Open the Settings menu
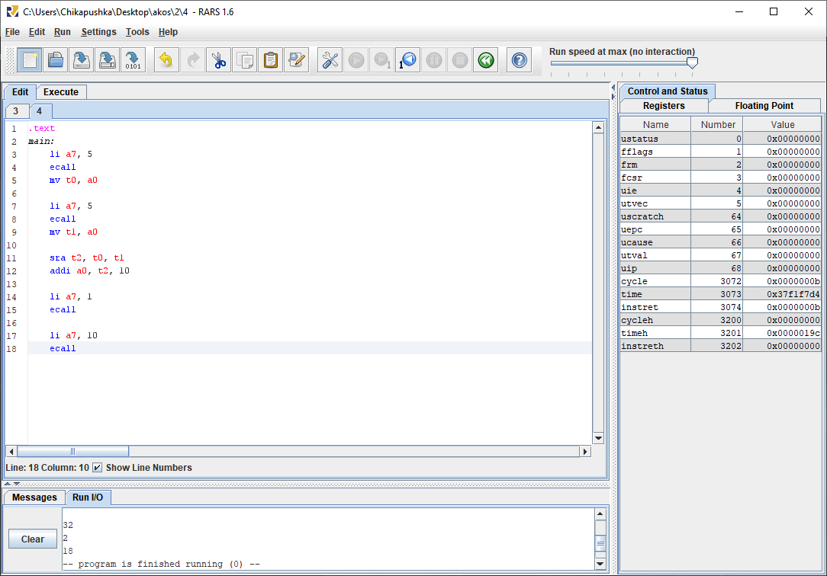 pyautogui.click(x=98, y=32)
